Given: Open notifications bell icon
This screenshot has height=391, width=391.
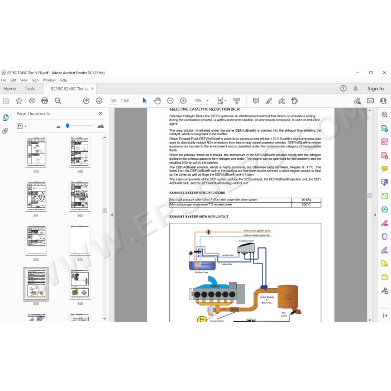Looking at the screenshot, I should click(356, 88).
